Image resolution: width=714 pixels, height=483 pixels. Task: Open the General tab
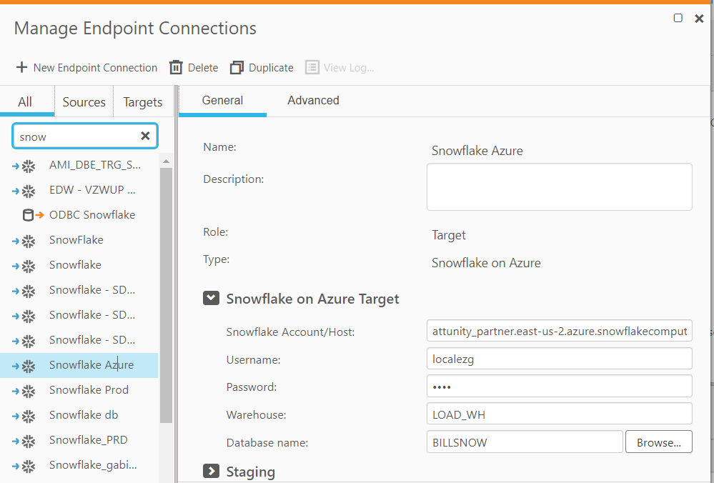click(x=222, y=101)
